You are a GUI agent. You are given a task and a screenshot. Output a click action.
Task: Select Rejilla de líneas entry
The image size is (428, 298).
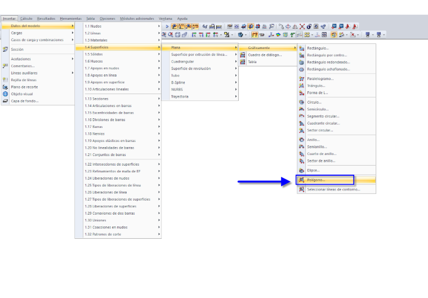point(38,80)
